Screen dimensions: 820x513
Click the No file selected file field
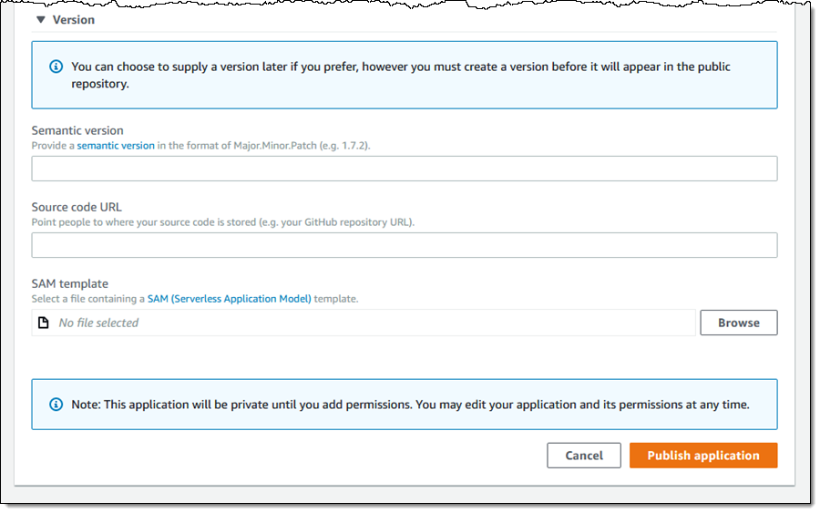tap(364, 323)
